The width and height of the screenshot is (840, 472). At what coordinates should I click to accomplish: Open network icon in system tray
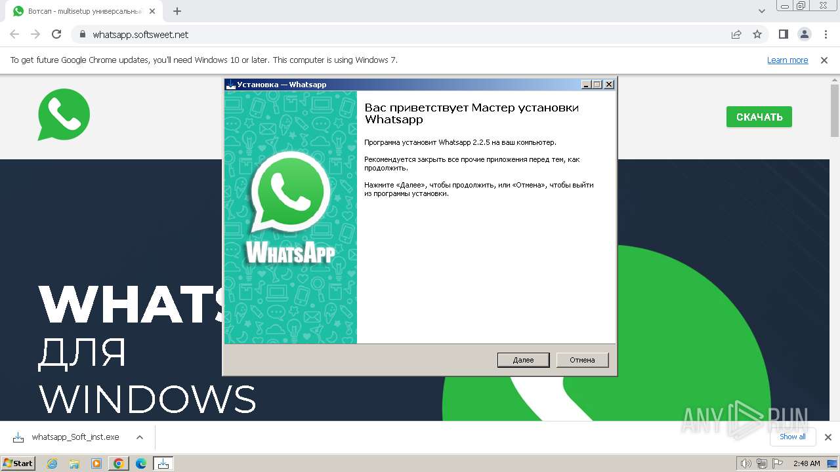click(x=761, y=463)
